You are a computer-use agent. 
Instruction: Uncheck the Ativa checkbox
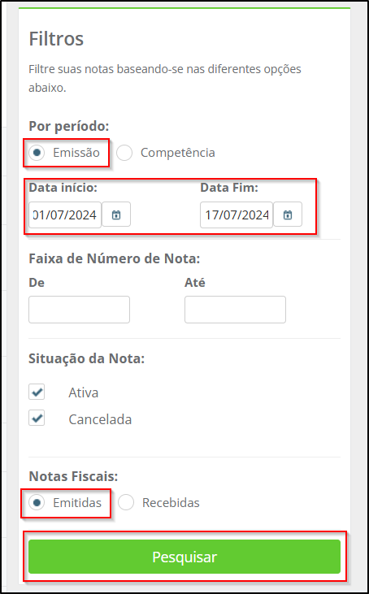[37, 392]
